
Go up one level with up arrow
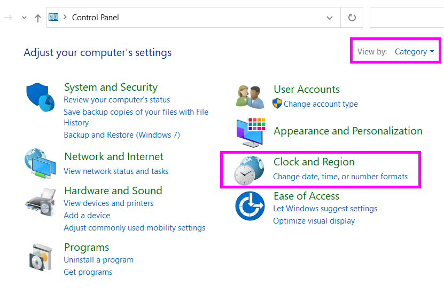click(37, 18)
